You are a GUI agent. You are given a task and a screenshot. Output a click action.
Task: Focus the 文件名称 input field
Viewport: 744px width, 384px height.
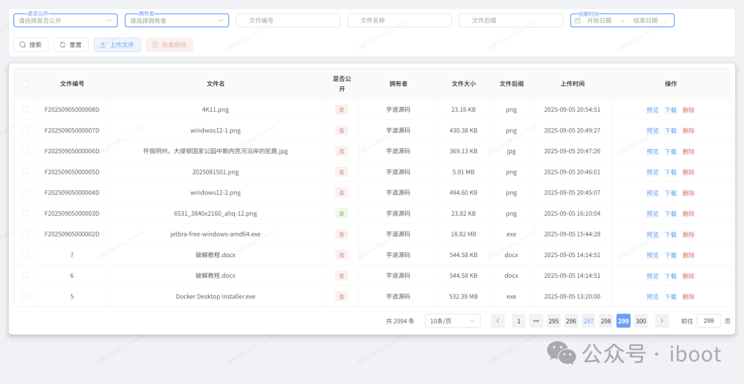(400, 21)
